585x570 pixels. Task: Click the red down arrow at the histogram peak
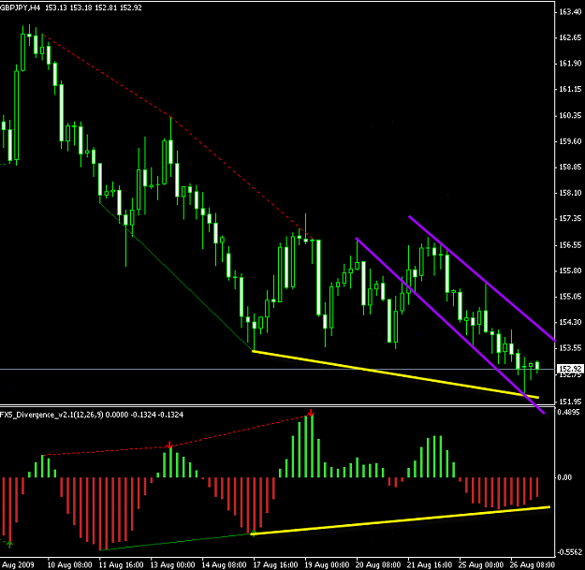(x=311, y=413)
